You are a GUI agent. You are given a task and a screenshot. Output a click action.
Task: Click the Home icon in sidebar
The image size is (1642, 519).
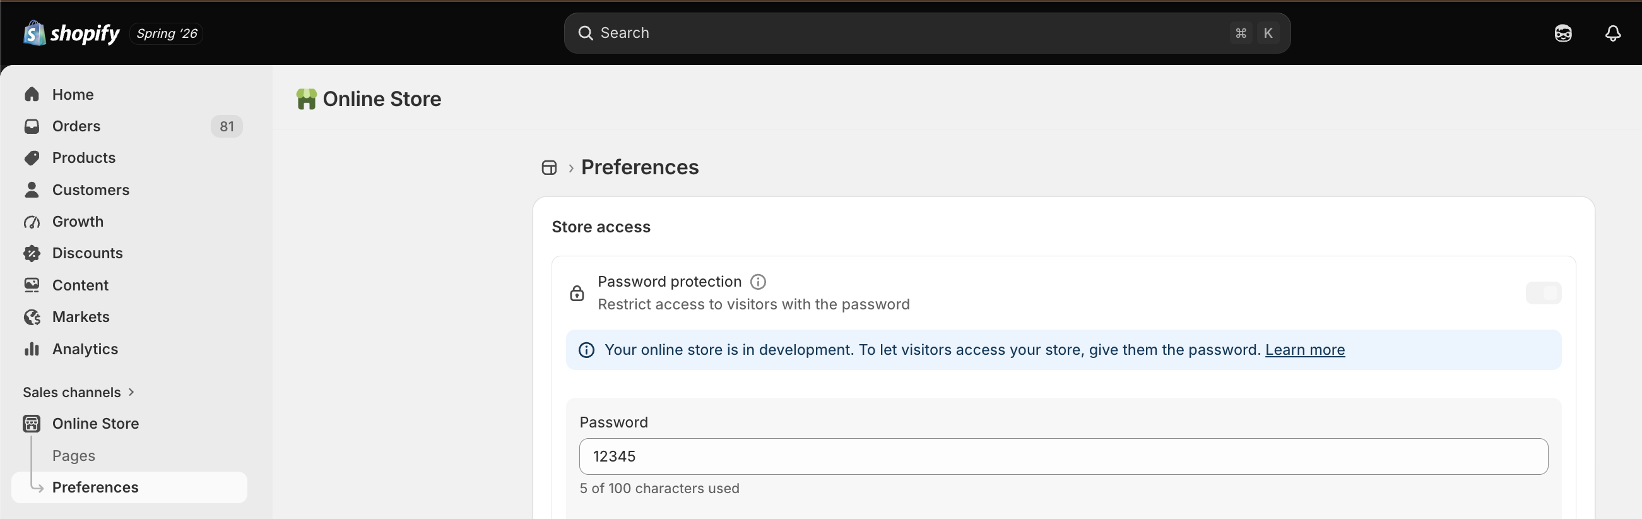tap(32, 94)
